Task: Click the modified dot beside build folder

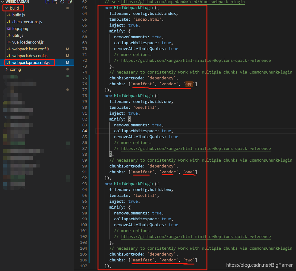Action: click(68, 8)
